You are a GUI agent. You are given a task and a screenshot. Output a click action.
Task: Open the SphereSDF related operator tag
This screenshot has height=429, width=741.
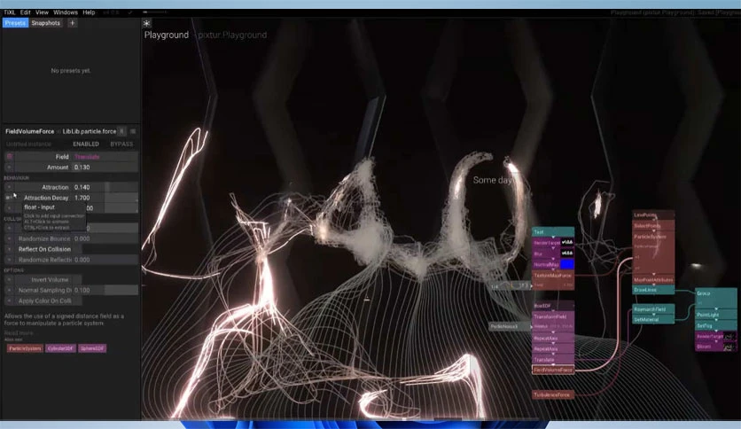coord(92,348)
